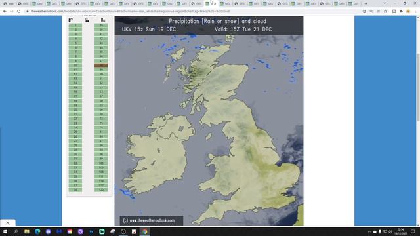This screenshot has height=236, width=420.
Task: Select frame 10 in the left column
Action: pos(75,66)
